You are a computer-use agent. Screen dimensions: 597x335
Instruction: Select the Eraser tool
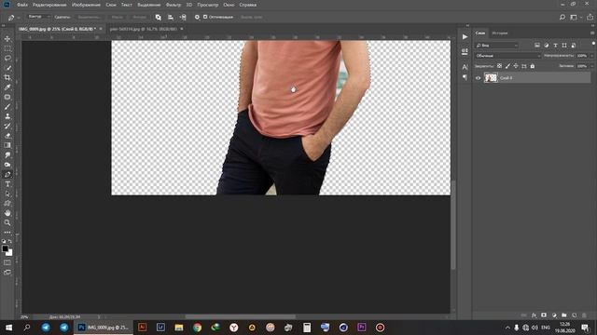(x=7, y=136)
